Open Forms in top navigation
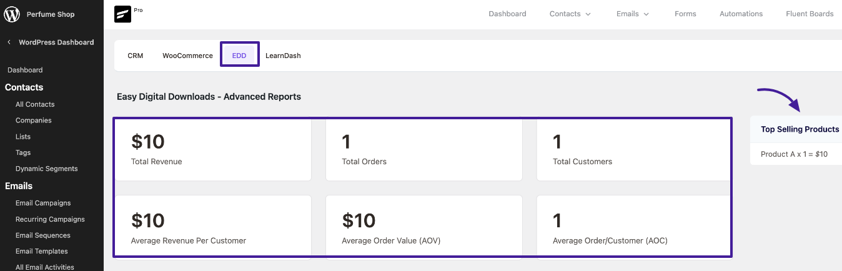 pos(685,14)
